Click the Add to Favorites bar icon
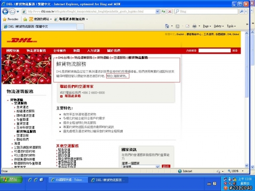255x191 pixels. [25, 19]
